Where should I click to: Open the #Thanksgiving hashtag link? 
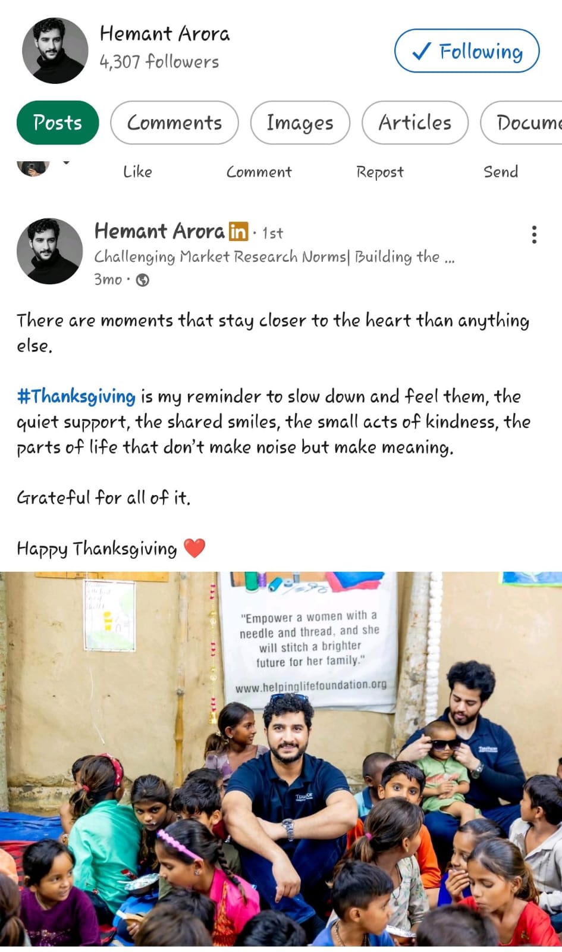pos(76,396)
